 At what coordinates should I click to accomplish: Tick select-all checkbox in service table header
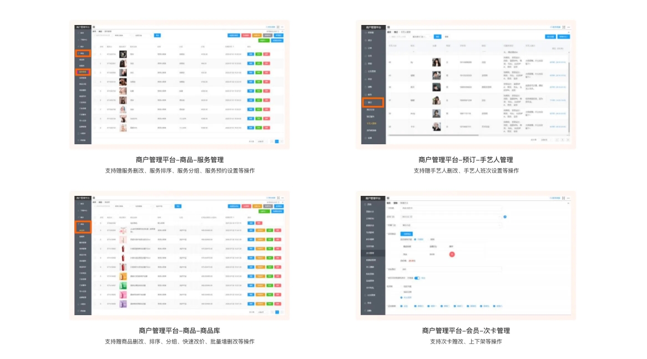tap(95, 47)
